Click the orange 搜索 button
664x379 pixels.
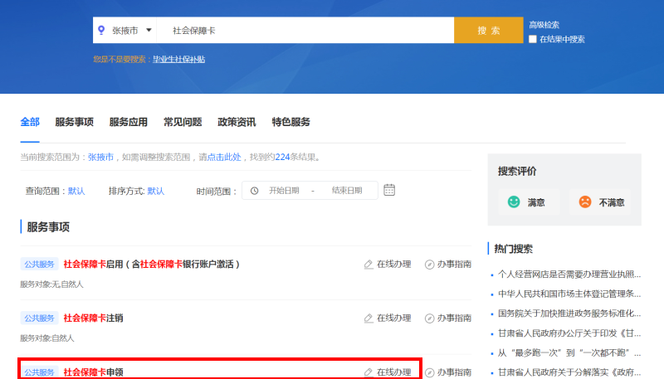(x=488, y=30)
